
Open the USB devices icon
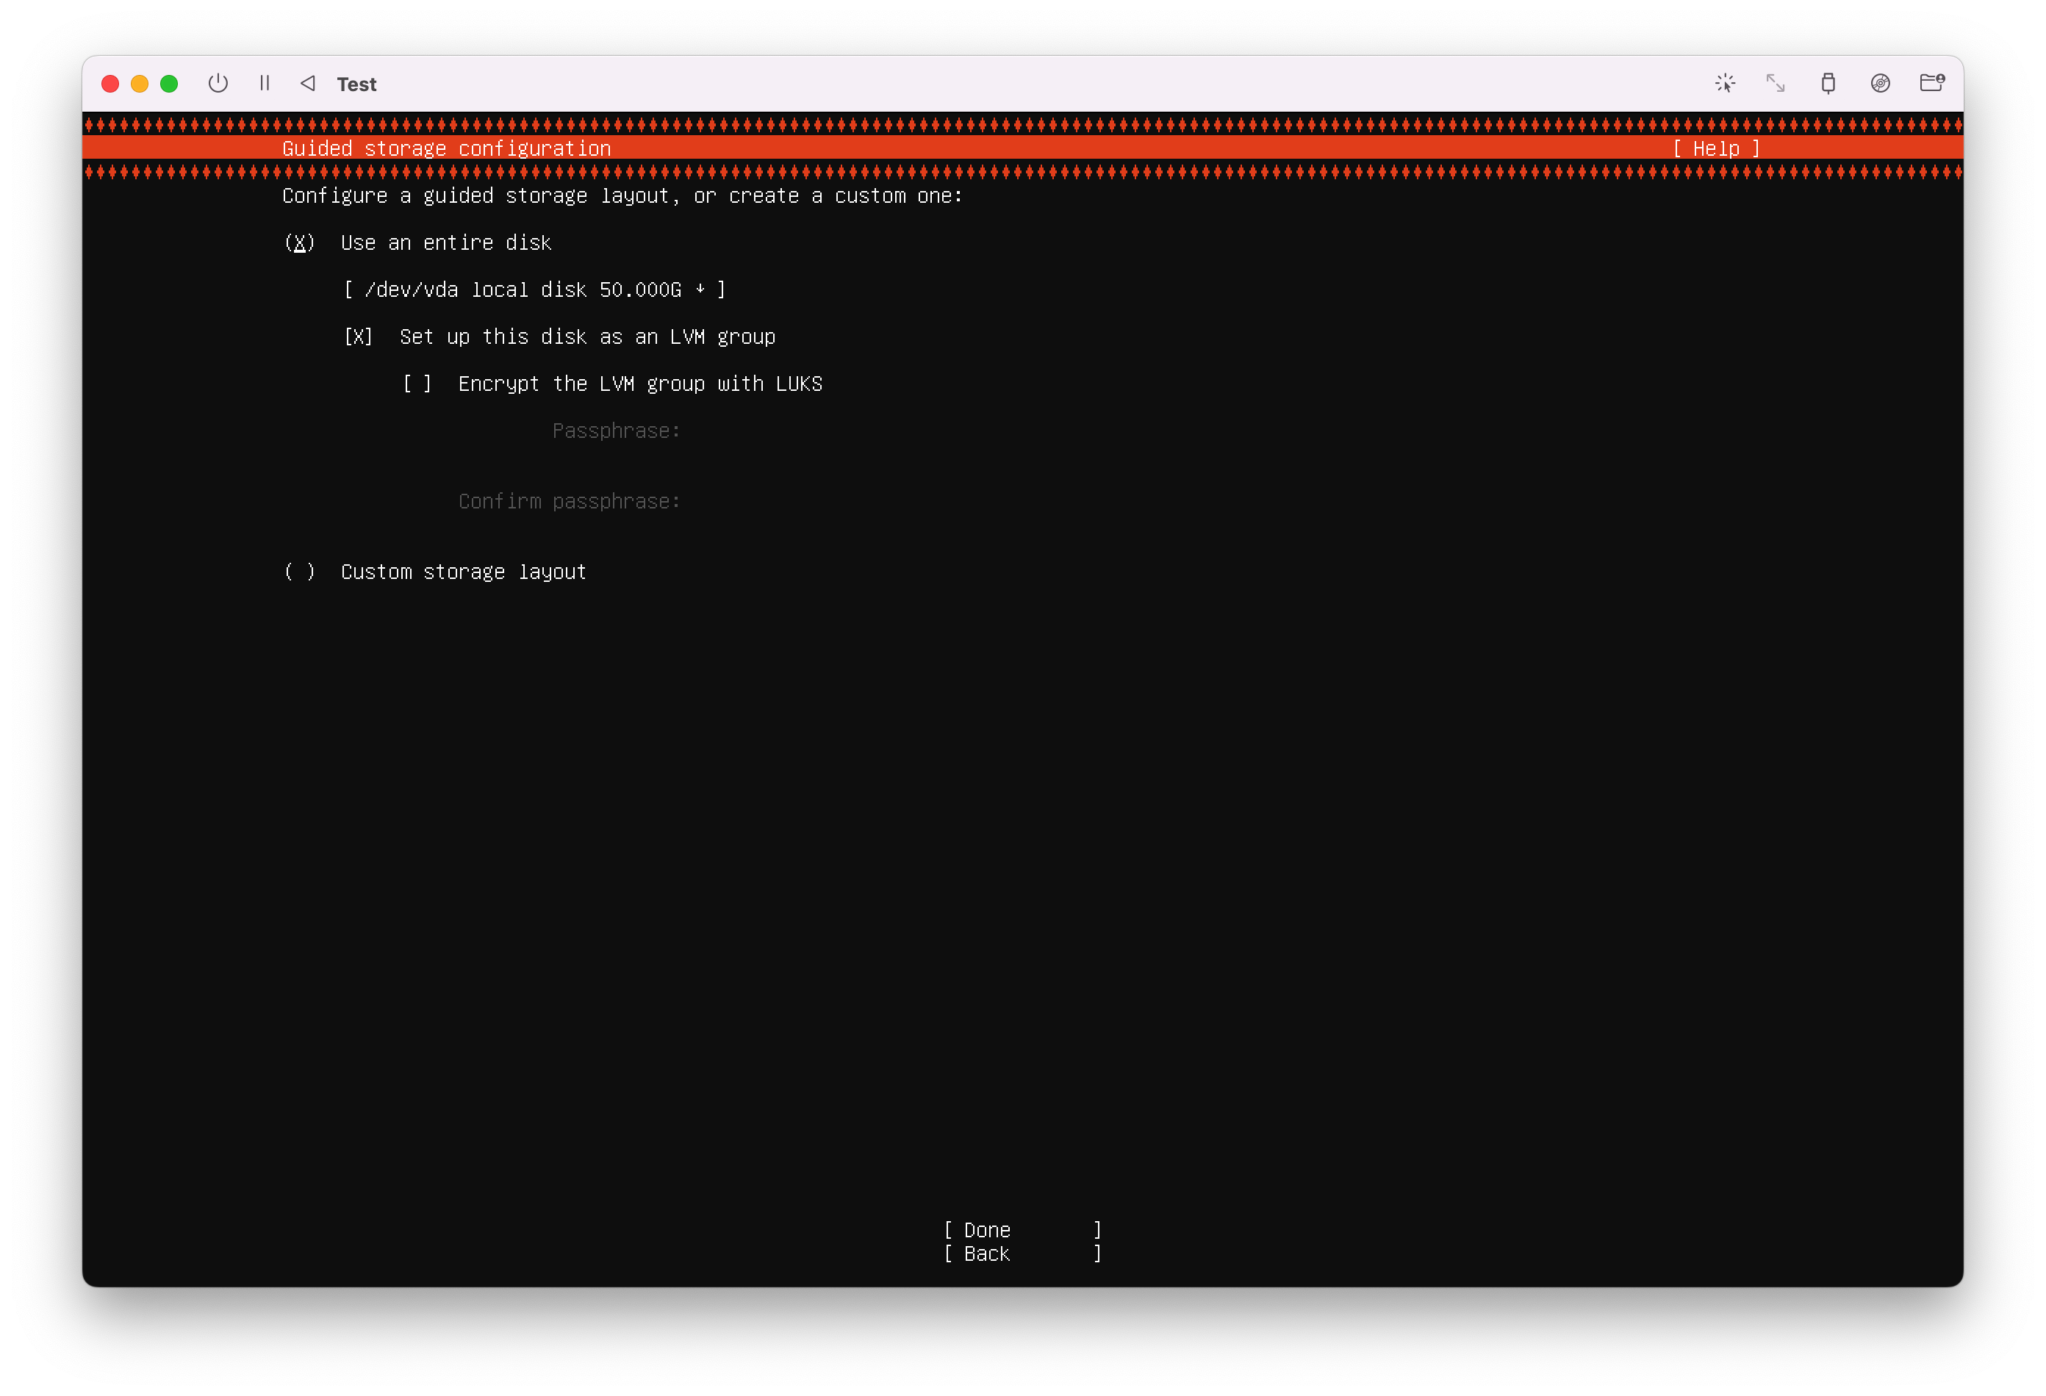click(1828, 84)
